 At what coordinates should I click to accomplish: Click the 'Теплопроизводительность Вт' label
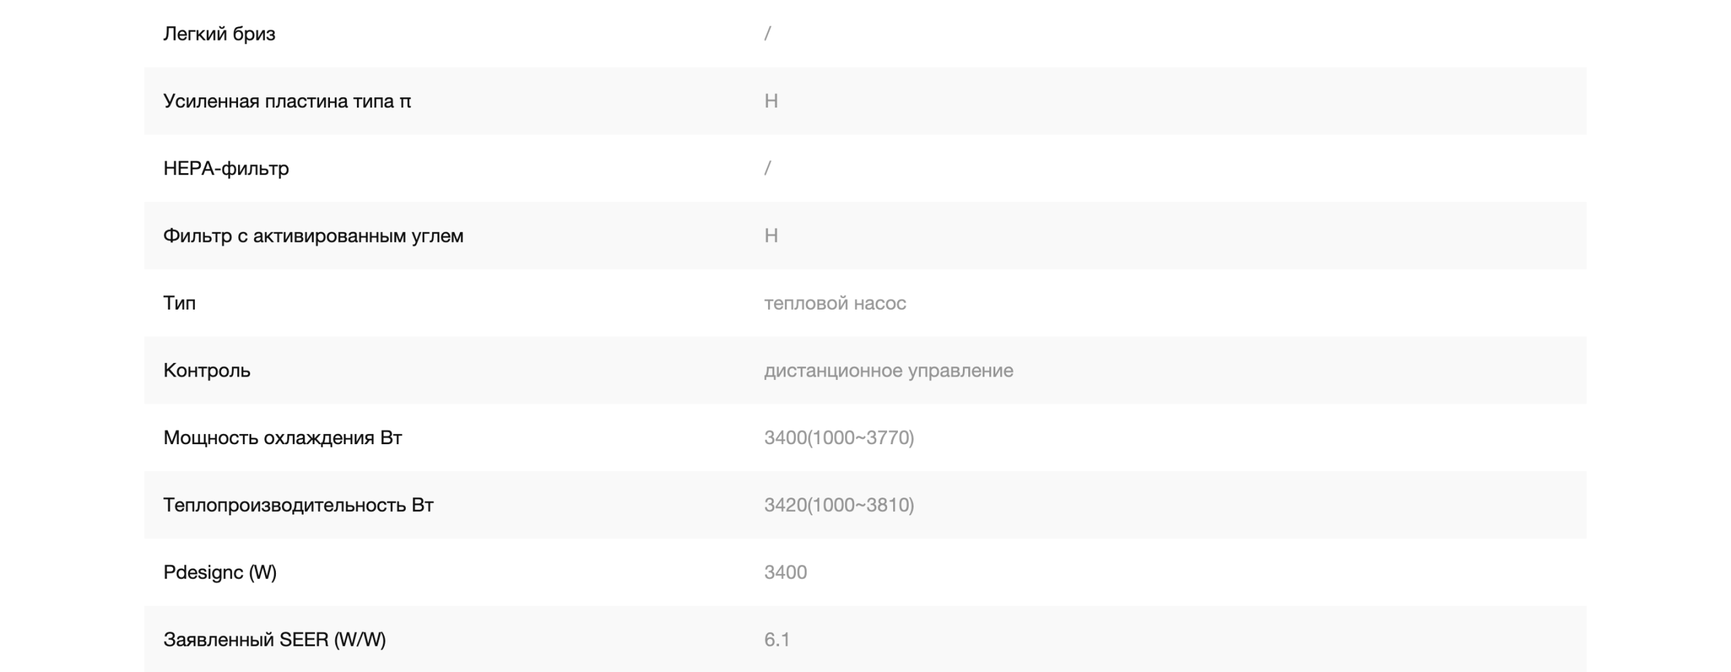pos(298,505)
